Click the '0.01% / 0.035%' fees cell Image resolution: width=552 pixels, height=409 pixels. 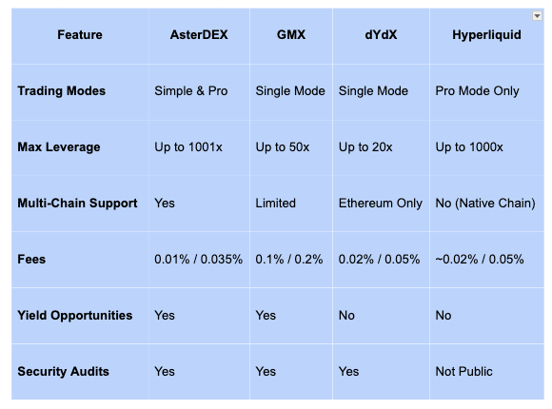[x=199, y=260]
